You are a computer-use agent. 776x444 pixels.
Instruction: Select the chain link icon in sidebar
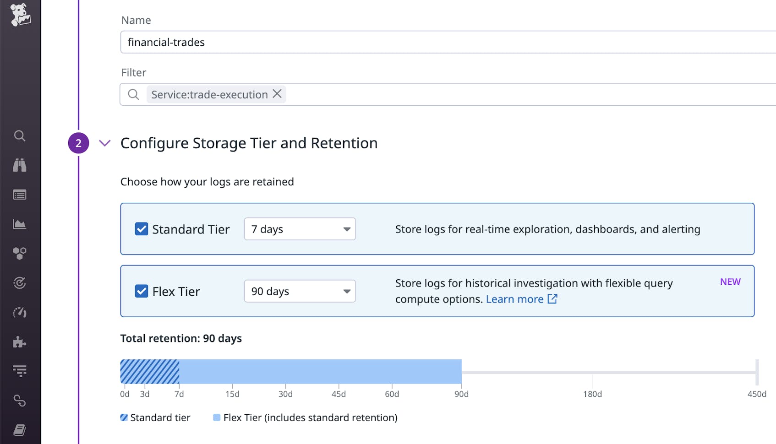click(20, 401)
